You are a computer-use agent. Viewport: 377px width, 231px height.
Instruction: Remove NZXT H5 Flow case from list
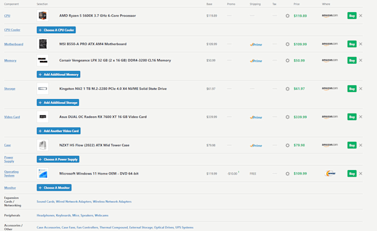click(x=361, y=145)
